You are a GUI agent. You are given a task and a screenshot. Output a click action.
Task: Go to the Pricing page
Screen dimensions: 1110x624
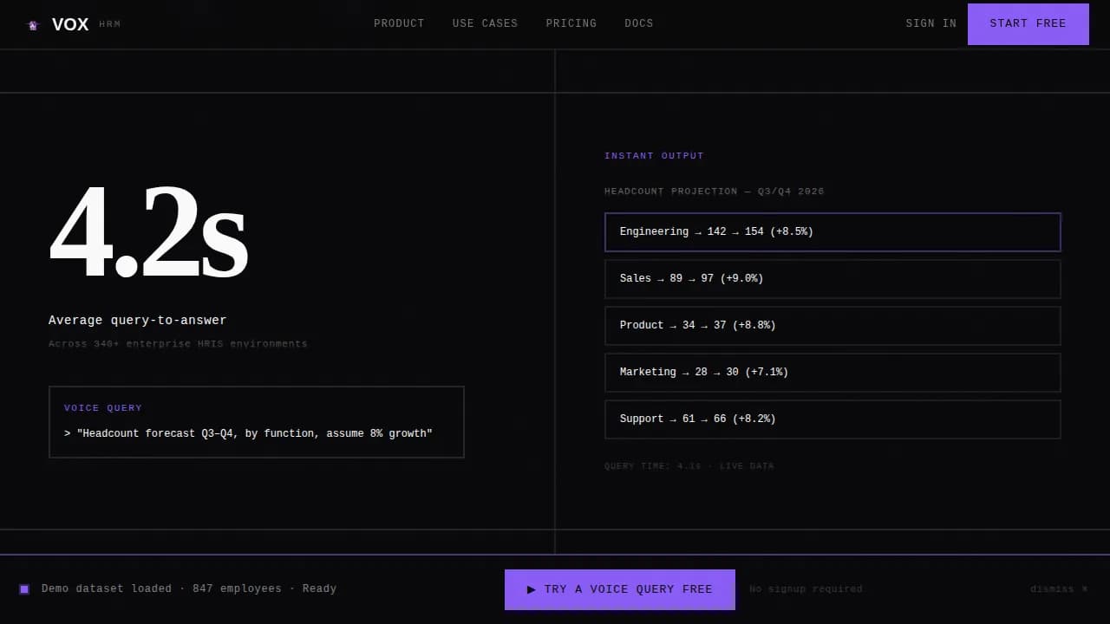[x=571, y=23]
